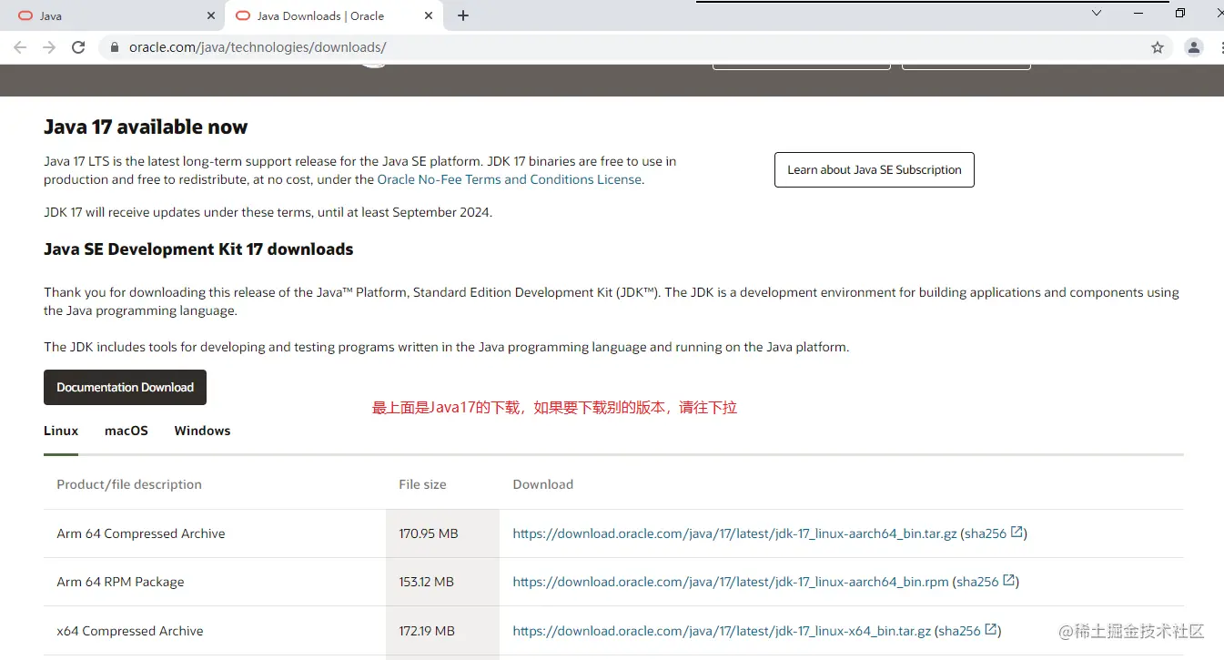
Task: Close the Java Downloads | Oracle tab
Action: [429, 15]
